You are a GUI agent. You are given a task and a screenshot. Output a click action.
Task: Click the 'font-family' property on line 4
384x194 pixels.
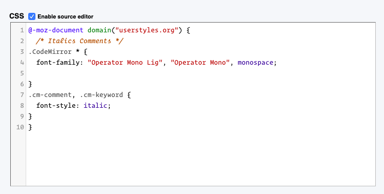pos(58,63)
